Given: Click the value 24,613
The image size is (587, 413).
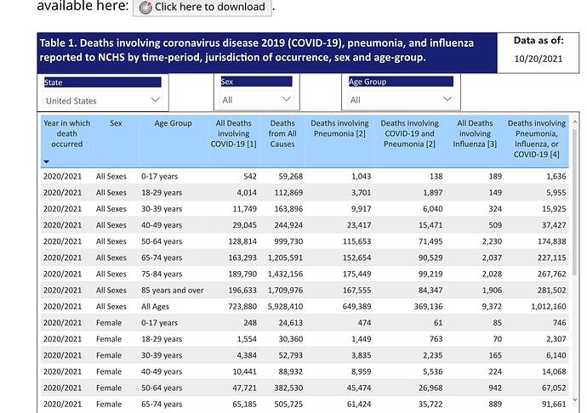Looking at the screenshot, I should click(x=290, y=323).
